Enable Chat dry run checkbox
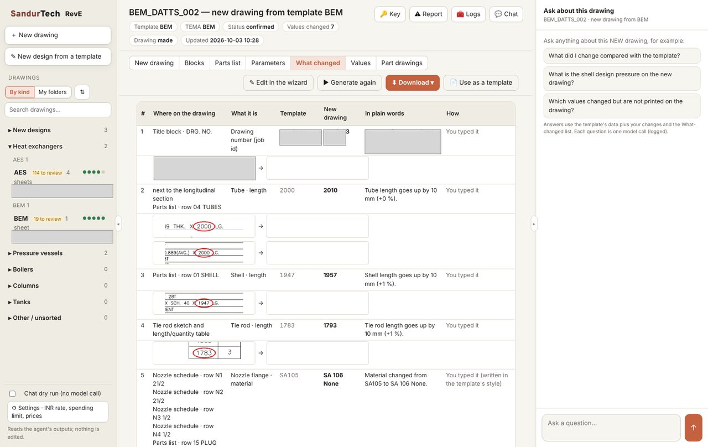The width and height of the screenshot is (708, 447). click(x=12, y=393)
